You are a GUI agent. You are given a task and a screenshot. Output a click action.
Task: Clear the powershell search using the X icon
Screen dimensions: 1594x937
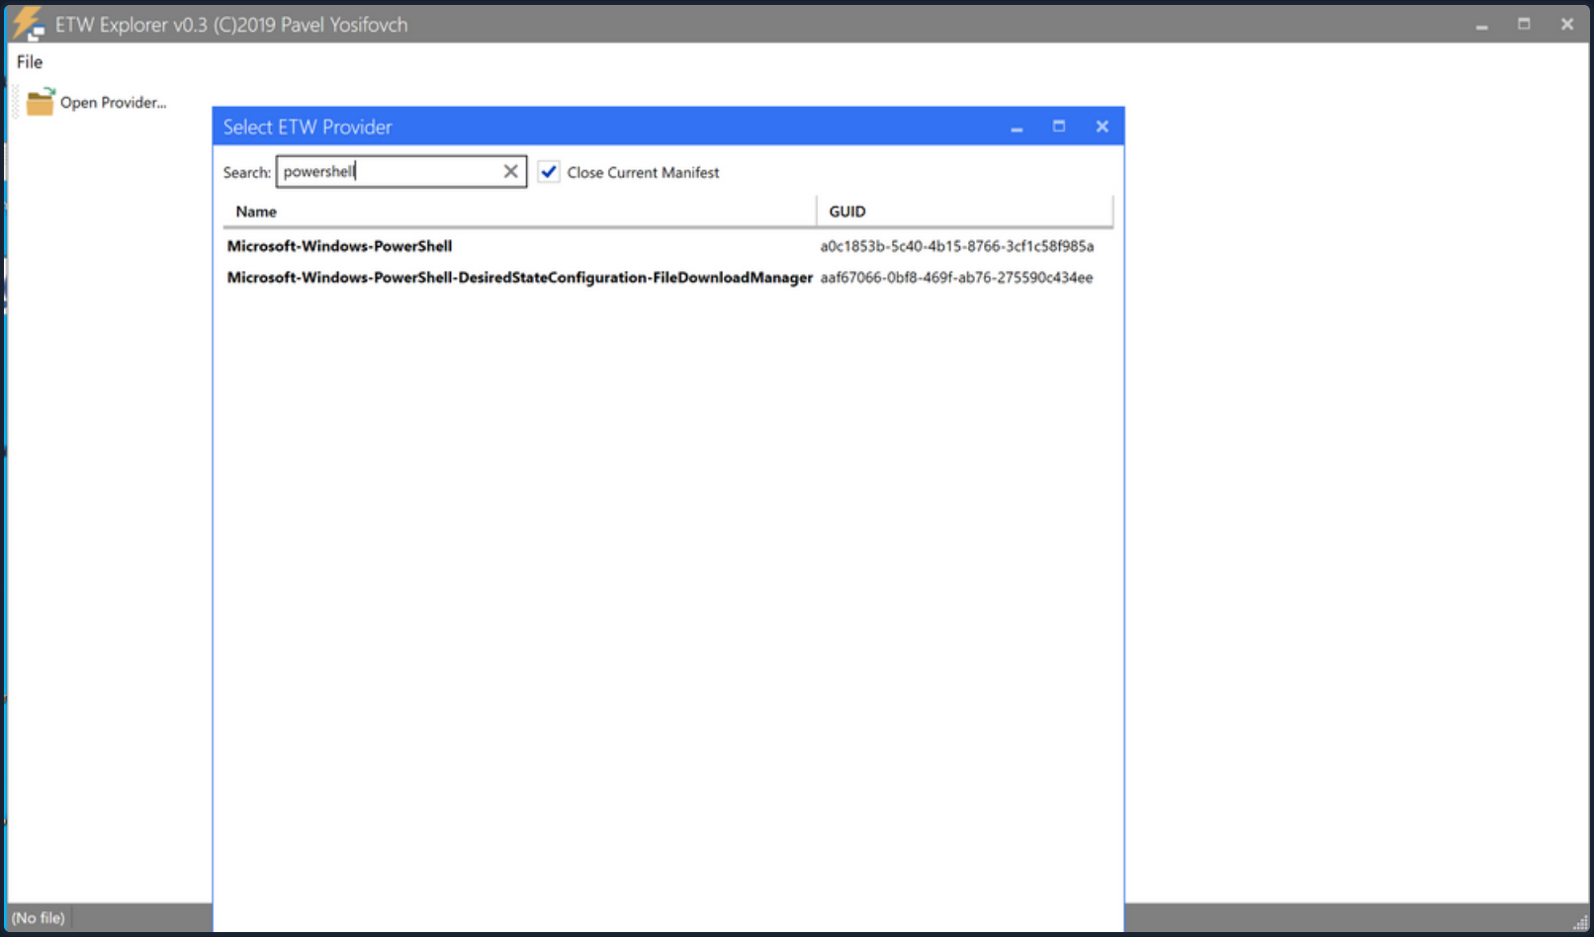point(511,171)
